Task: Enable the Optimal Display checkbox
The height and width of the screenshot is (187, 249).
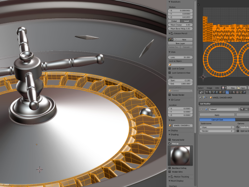Action: pyautogui.click(x=238, y=131)
